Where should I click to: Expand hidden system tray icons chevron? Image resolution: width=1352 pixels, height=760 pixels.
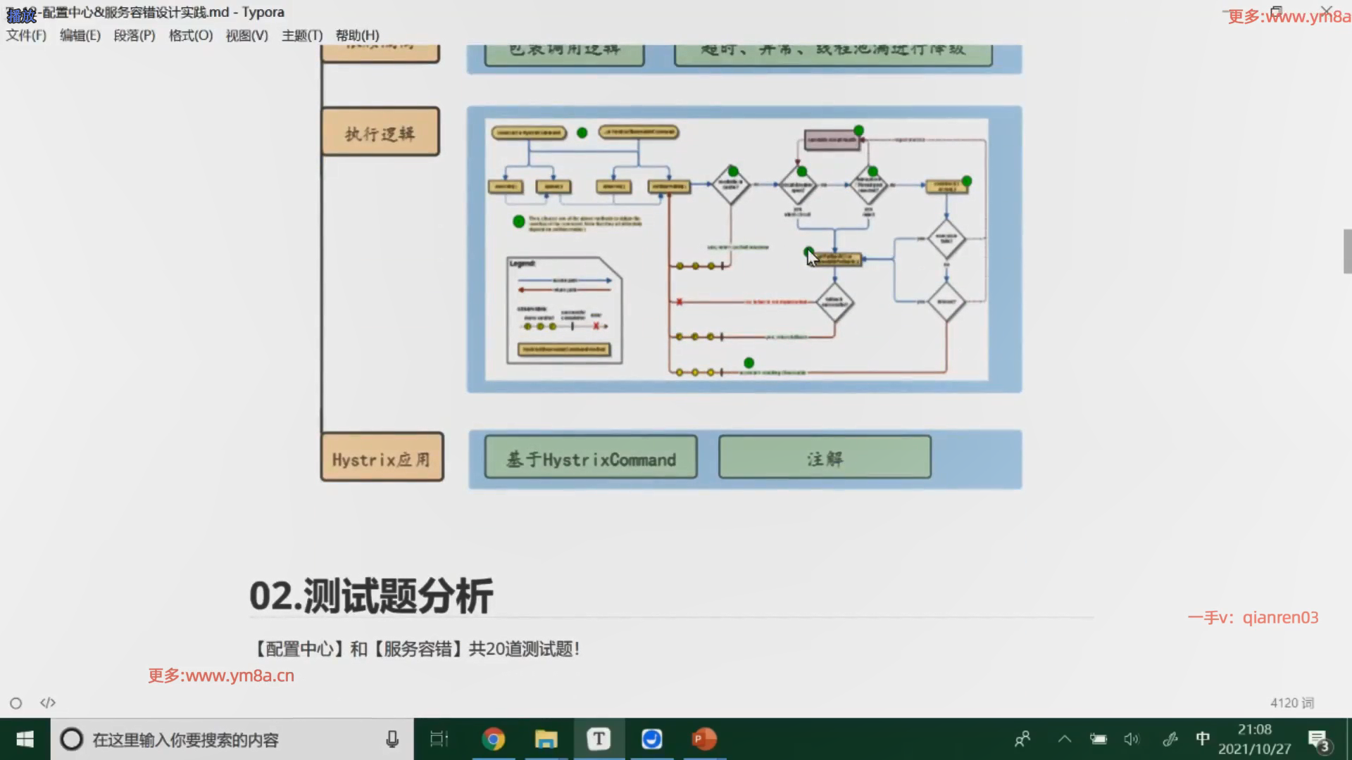tap(1064, 739)
